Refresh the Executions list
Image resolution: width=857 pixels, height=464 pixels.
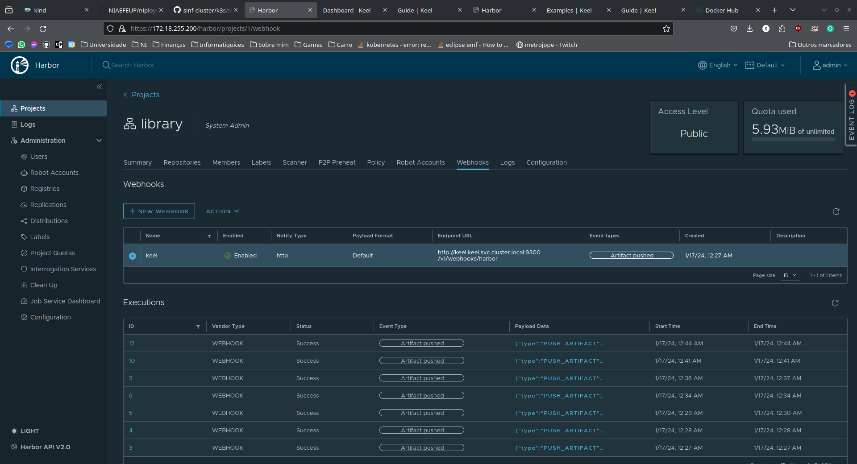[x=835, y=303]
